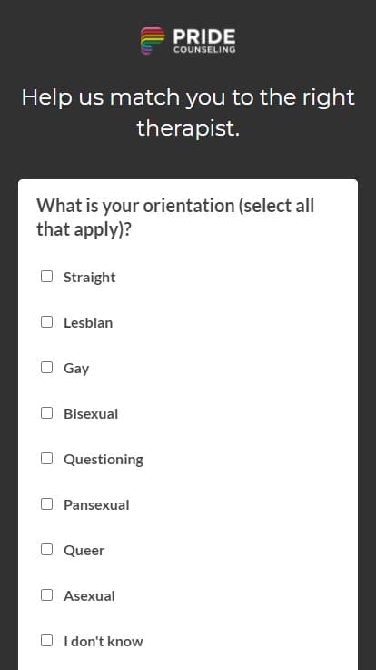Click the Lesbian option label
This screenshot has width=376, height=670.
point(88,322)
